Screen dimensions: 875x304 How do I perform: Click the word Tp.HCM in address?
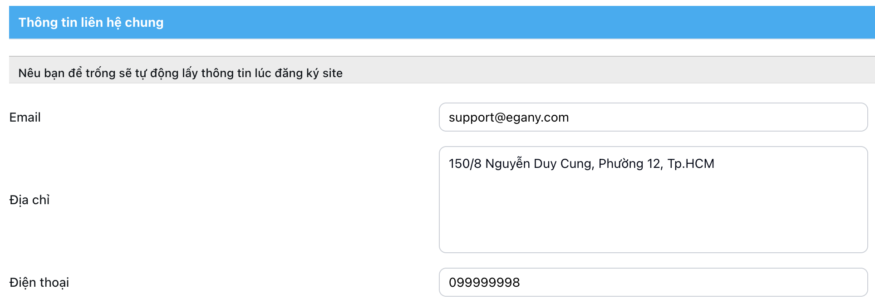coord(690,164)
